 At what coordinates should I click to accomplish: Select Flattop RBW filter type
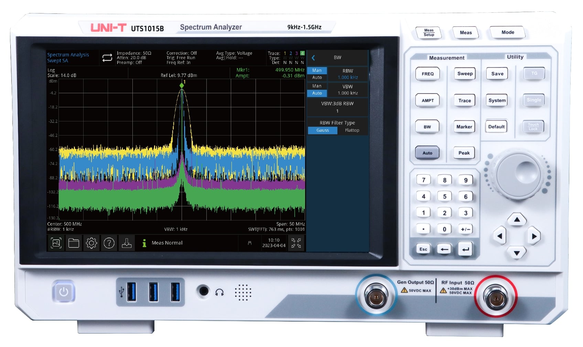[x=352, y=130]
